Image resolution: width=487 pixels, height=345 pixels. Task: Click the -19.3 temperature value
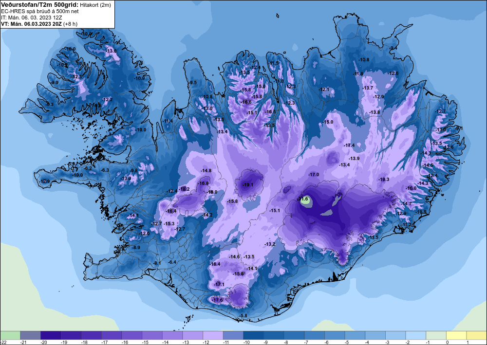[384, 180]
